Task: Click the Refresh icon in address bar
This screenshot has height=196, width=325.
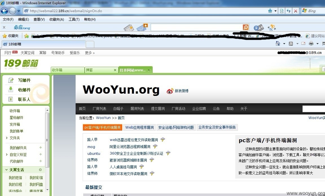Action: click(x=289, y=11)
